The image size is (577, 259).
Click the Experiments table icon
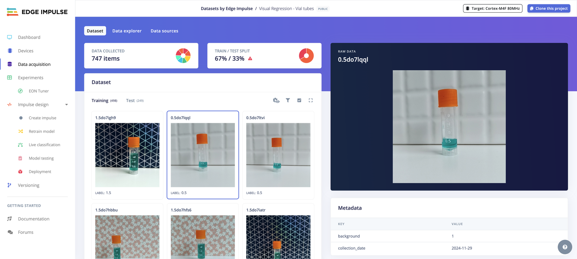pos(10,77)
